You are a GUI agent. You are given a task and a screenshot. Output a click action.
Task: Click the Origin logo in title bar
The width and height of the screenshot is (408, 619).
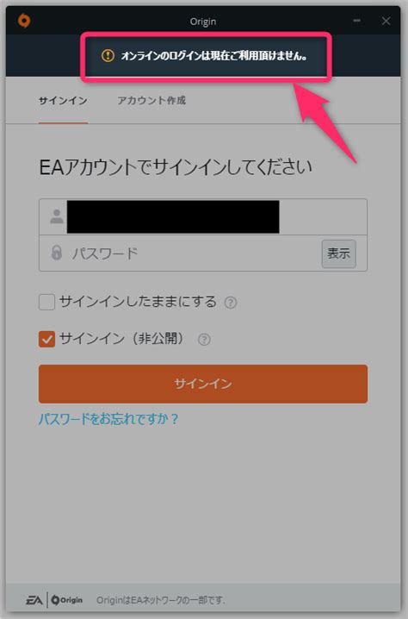point(24,21)
